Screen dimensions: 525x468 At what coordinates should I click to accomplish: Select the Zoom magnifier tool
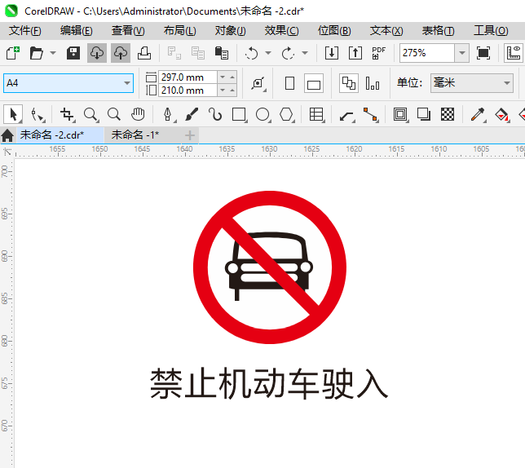90,115
